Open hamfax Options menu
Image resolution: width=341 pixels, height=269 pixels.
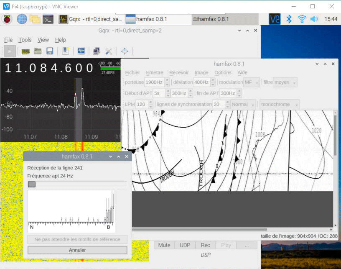[x=223, y=72]
